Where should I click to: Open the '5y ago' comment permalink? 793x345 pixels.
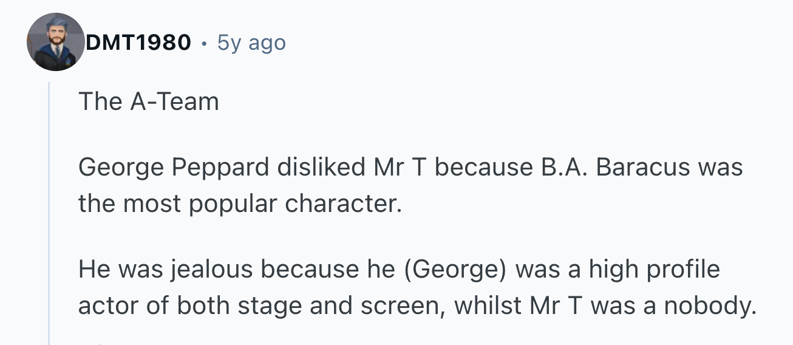pyautogui.click(x=251, y=43)
